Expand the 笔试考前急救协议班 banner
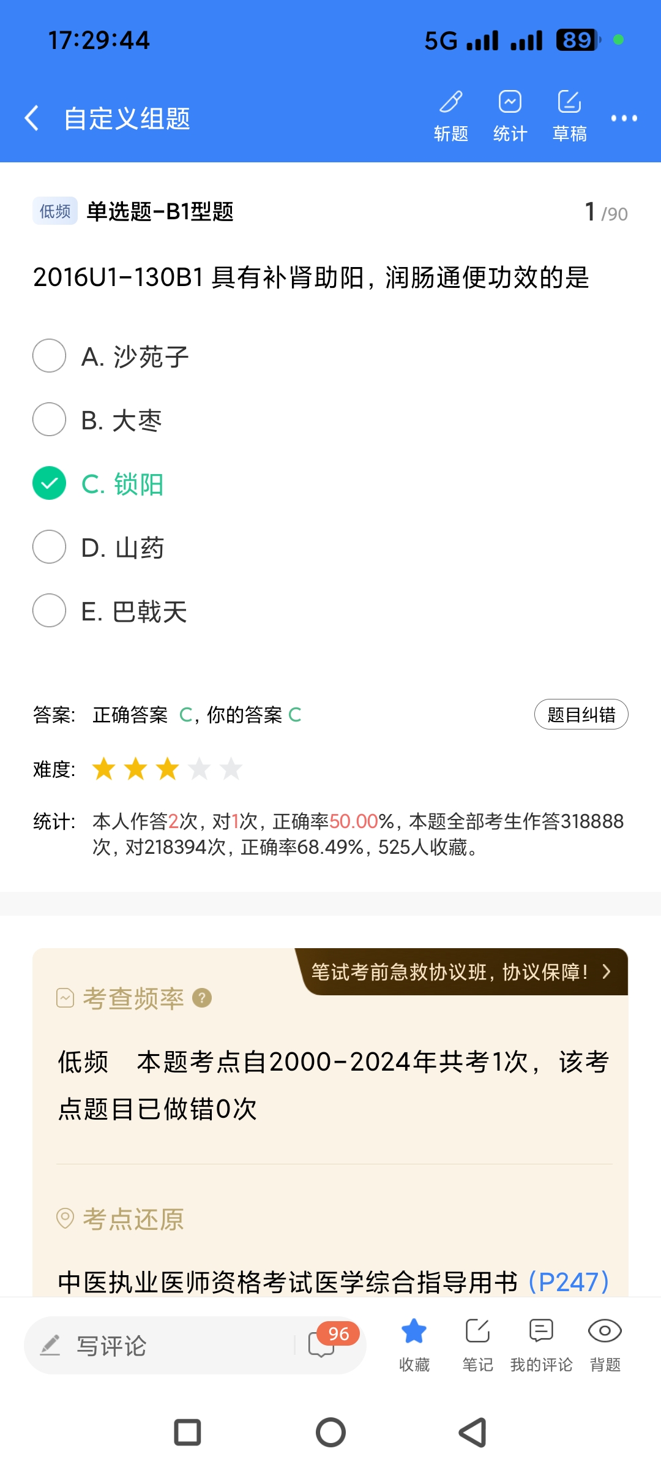 click(x=461, y=971)
